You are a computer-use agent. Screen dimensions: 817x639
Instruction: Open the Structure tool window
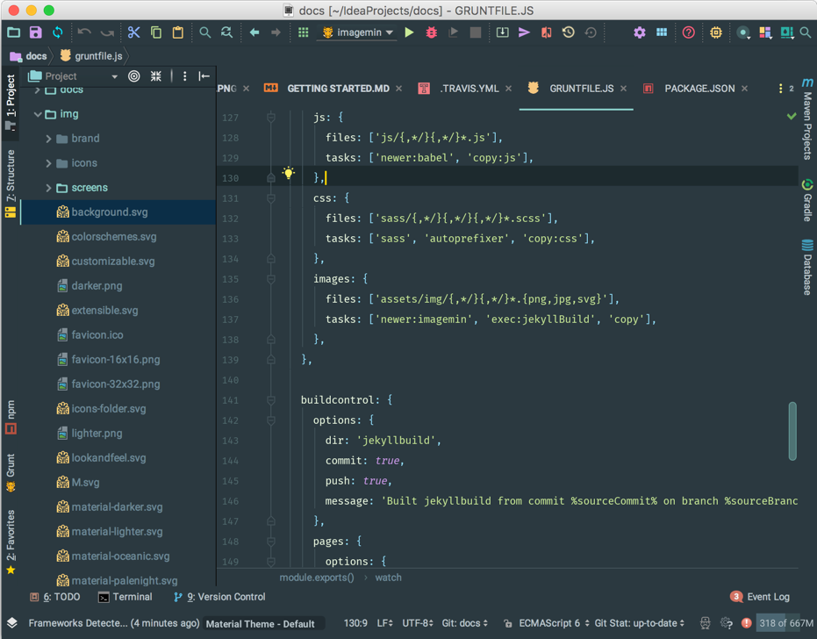[x=11, y=183]
